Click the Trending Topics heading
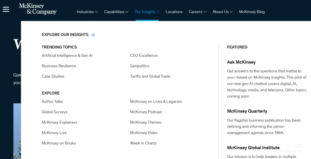The width and height of the screenshot is (311, 159). pos(59,47)
